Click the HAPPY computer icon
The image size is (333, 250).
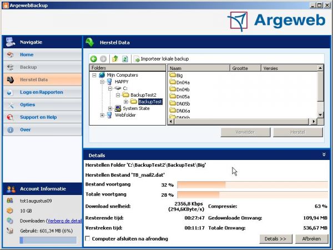pos(109,82)
